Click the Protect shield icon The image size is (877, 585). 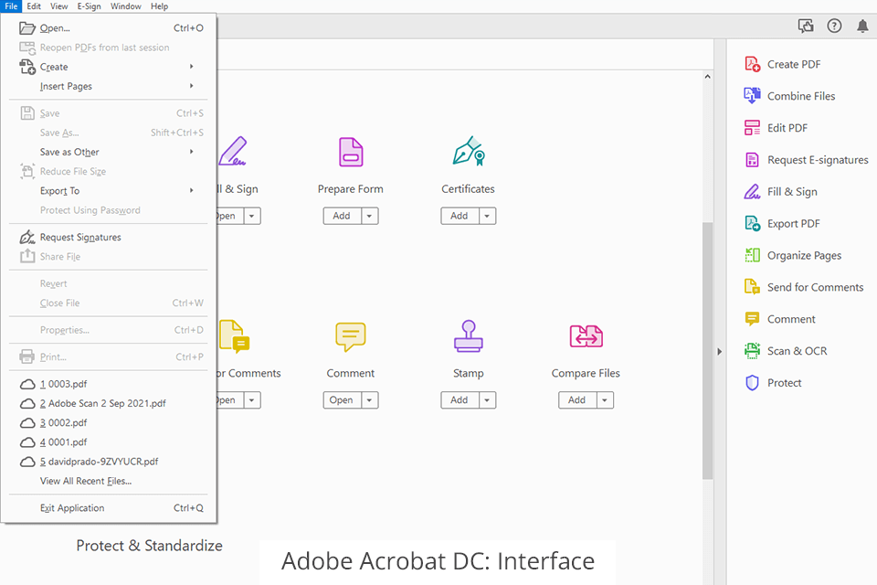coord(752,383)
